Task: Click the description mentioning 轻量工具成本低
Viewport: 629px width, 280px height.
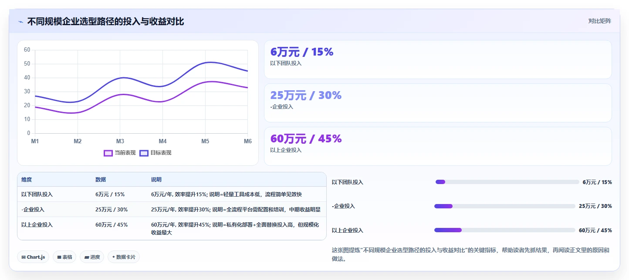Action: pyautogui.click(x=227, y=194)
